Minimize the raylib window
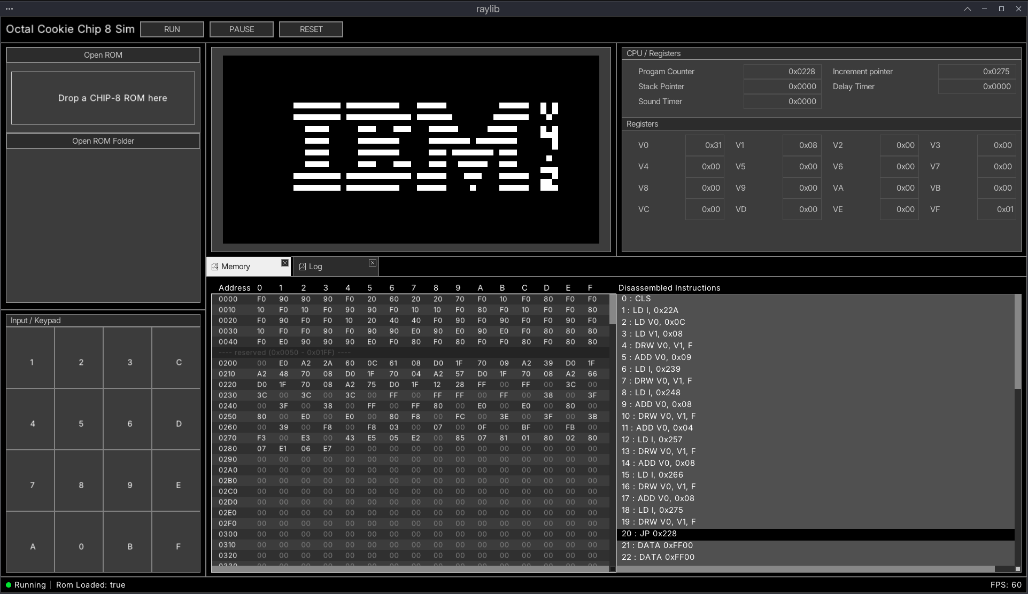 point(984,9)
